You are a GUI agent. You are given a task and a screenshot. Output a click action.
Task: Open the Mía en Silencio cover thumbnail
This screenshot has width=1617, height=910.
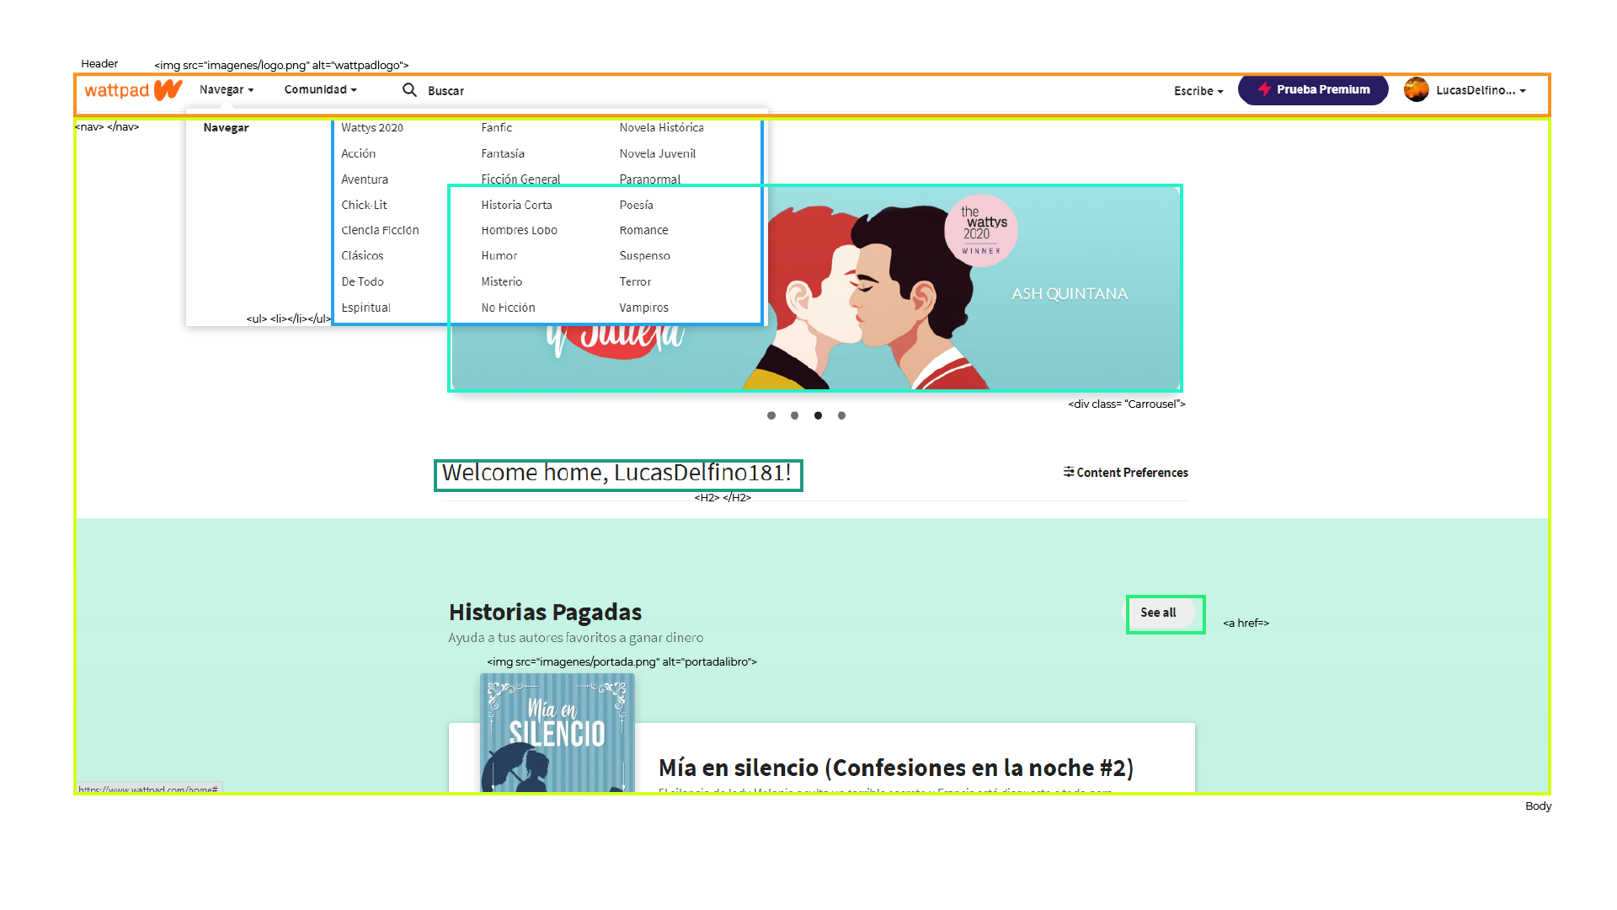click(x=557, y=732)
